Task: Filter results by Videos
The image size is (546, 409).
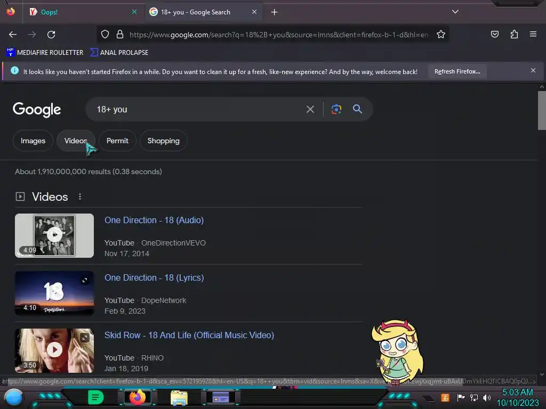Action: point(76,141)
